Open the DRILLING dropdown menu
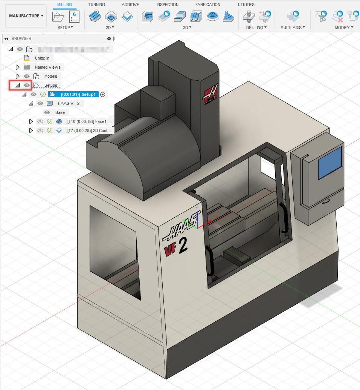 256,28
